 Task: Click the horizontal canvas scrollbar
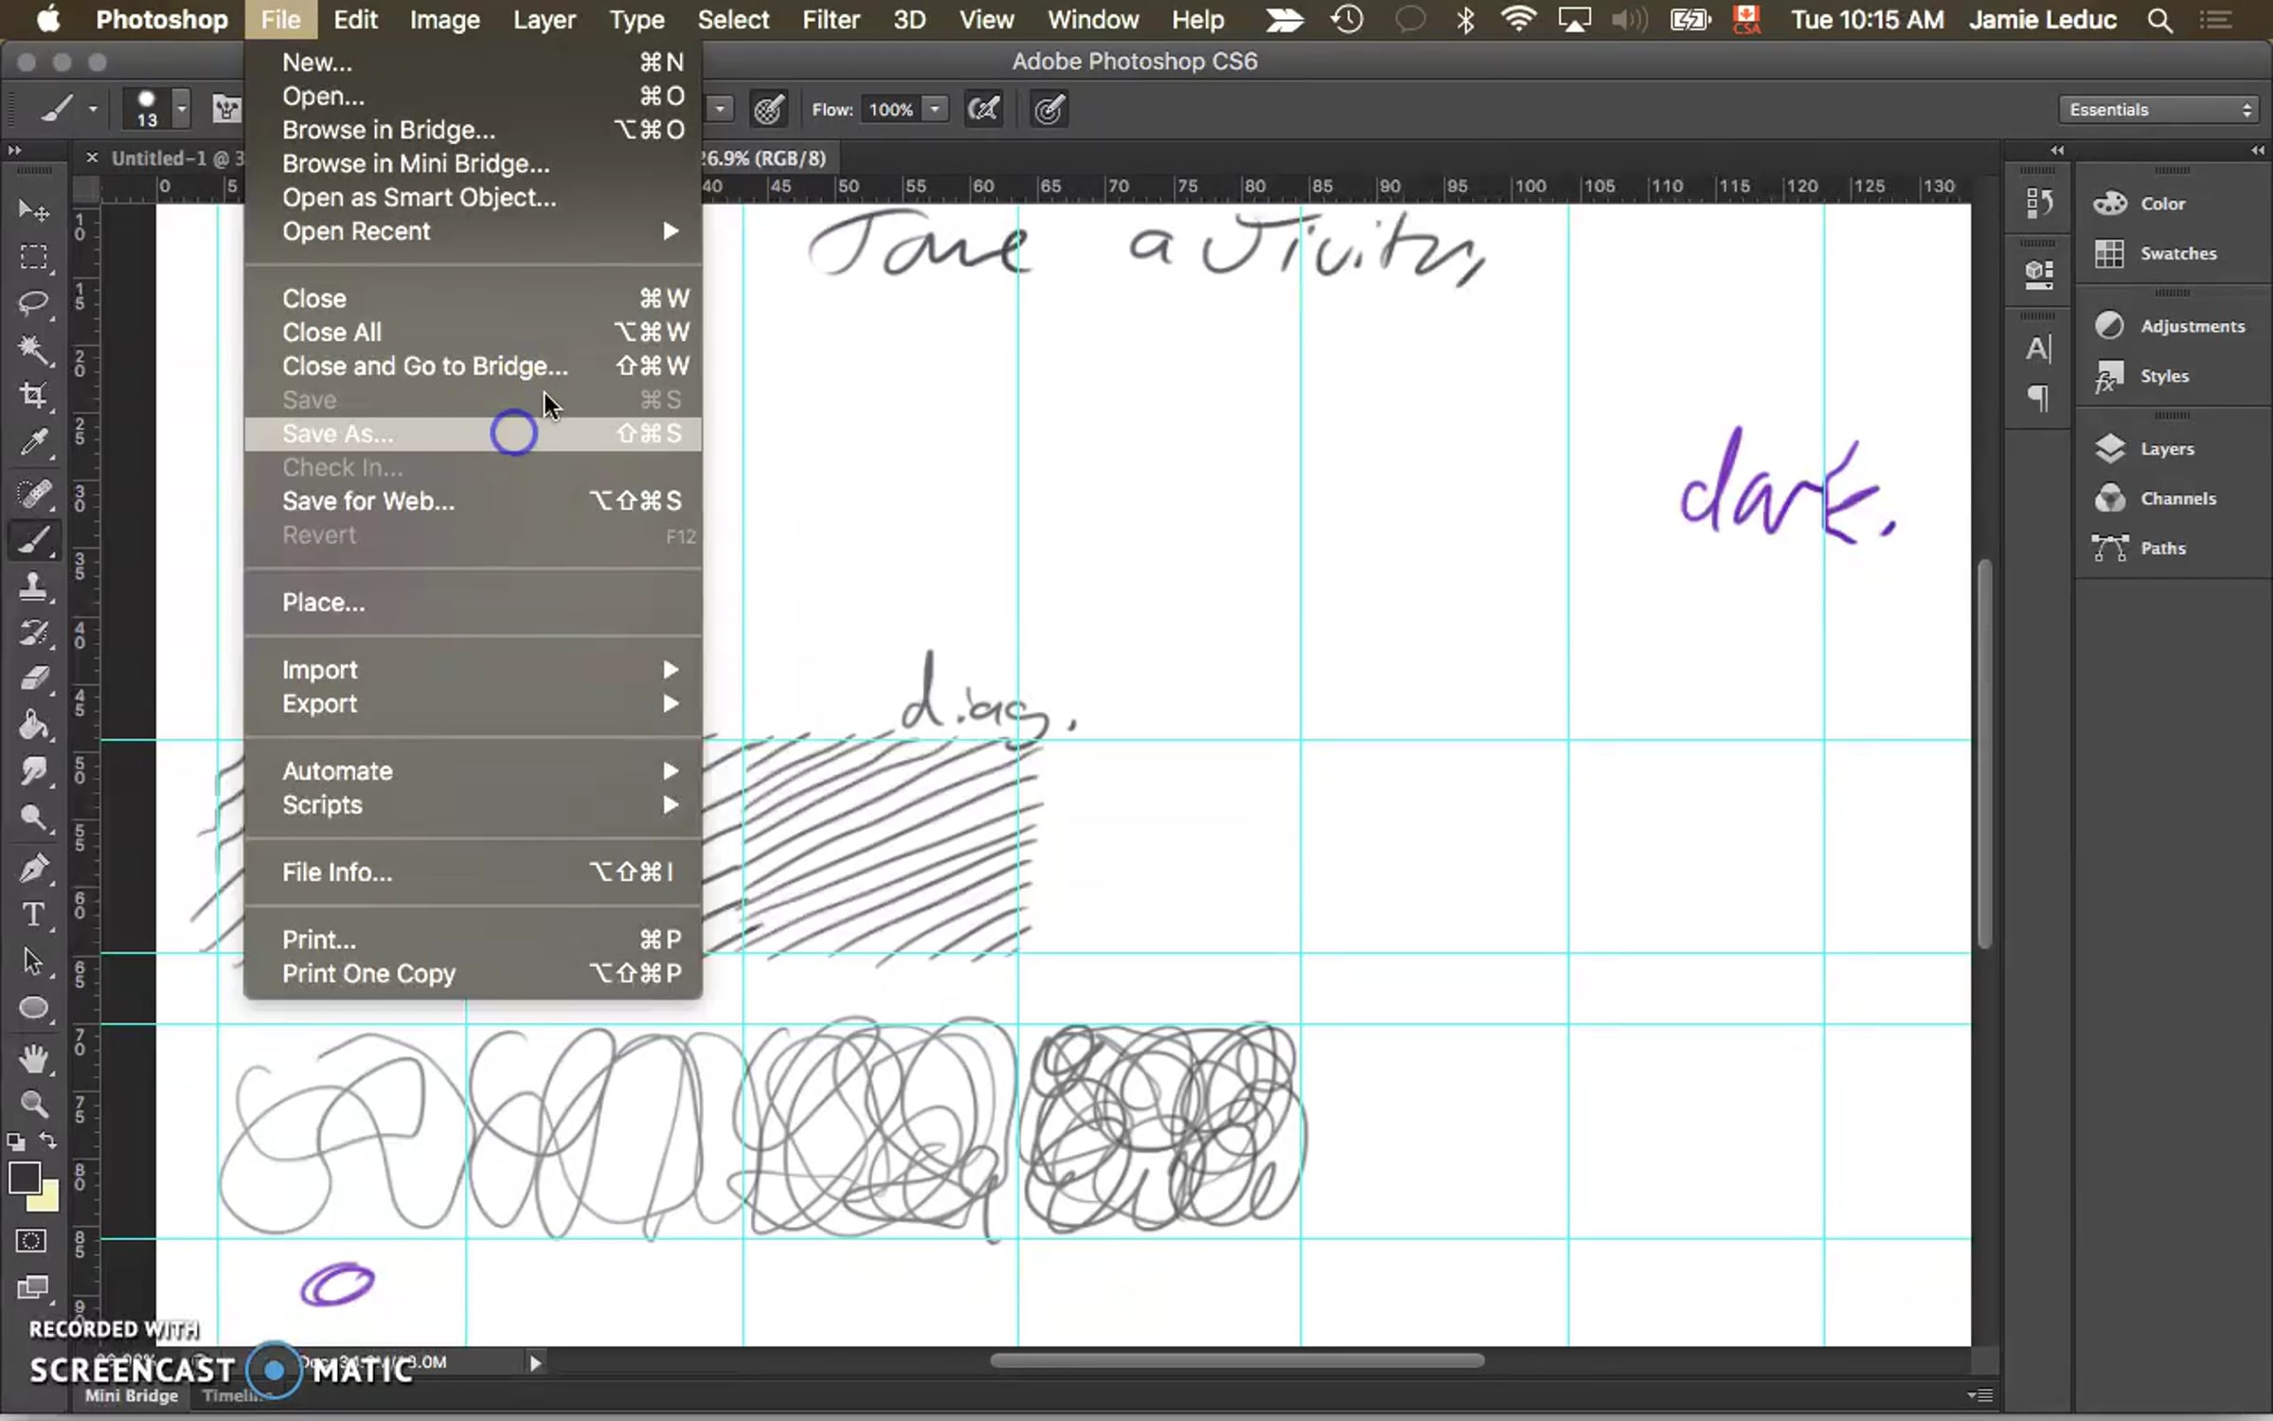[x=1236, y=1361]
